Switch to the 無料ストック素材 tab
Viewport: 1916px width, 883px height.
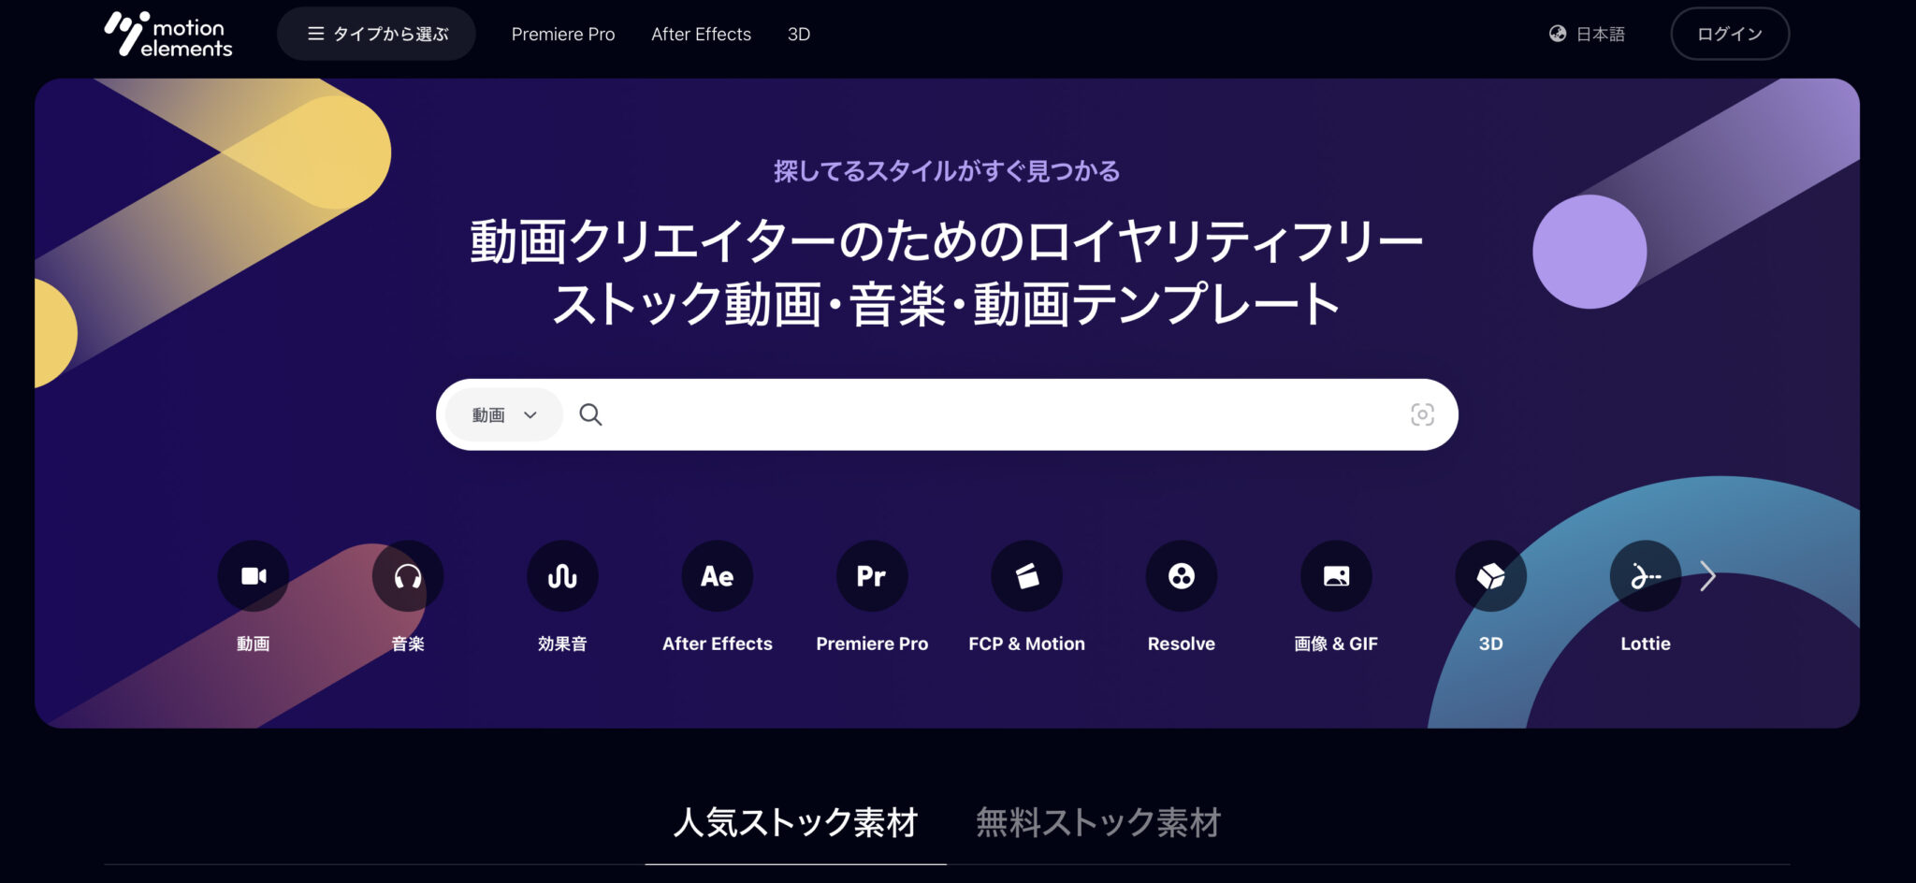pyautogui.click(x=1098, y=823)
